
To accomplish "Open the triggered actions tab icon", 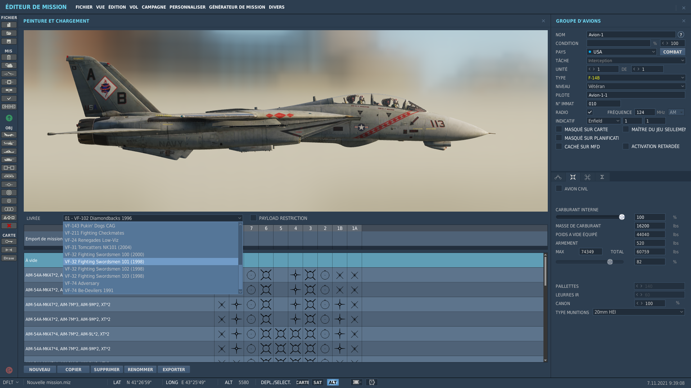I will coord(588,177).
